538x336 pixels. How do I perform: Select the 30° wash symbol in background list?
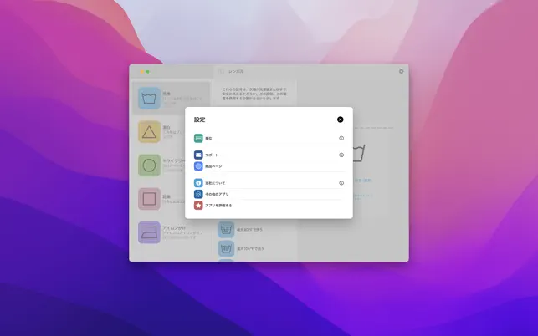point(226,229)
